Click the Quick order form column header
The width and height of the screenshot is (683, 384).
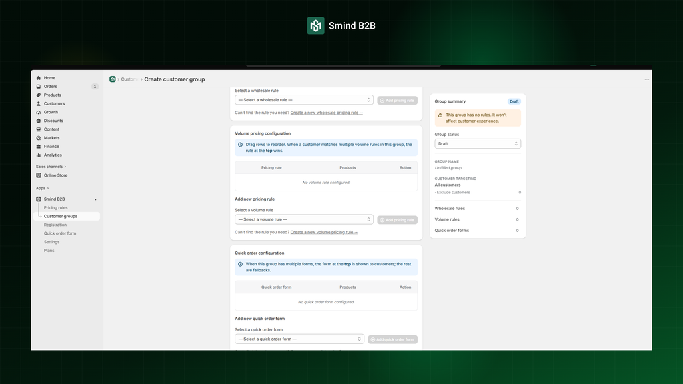pos(277,287)
